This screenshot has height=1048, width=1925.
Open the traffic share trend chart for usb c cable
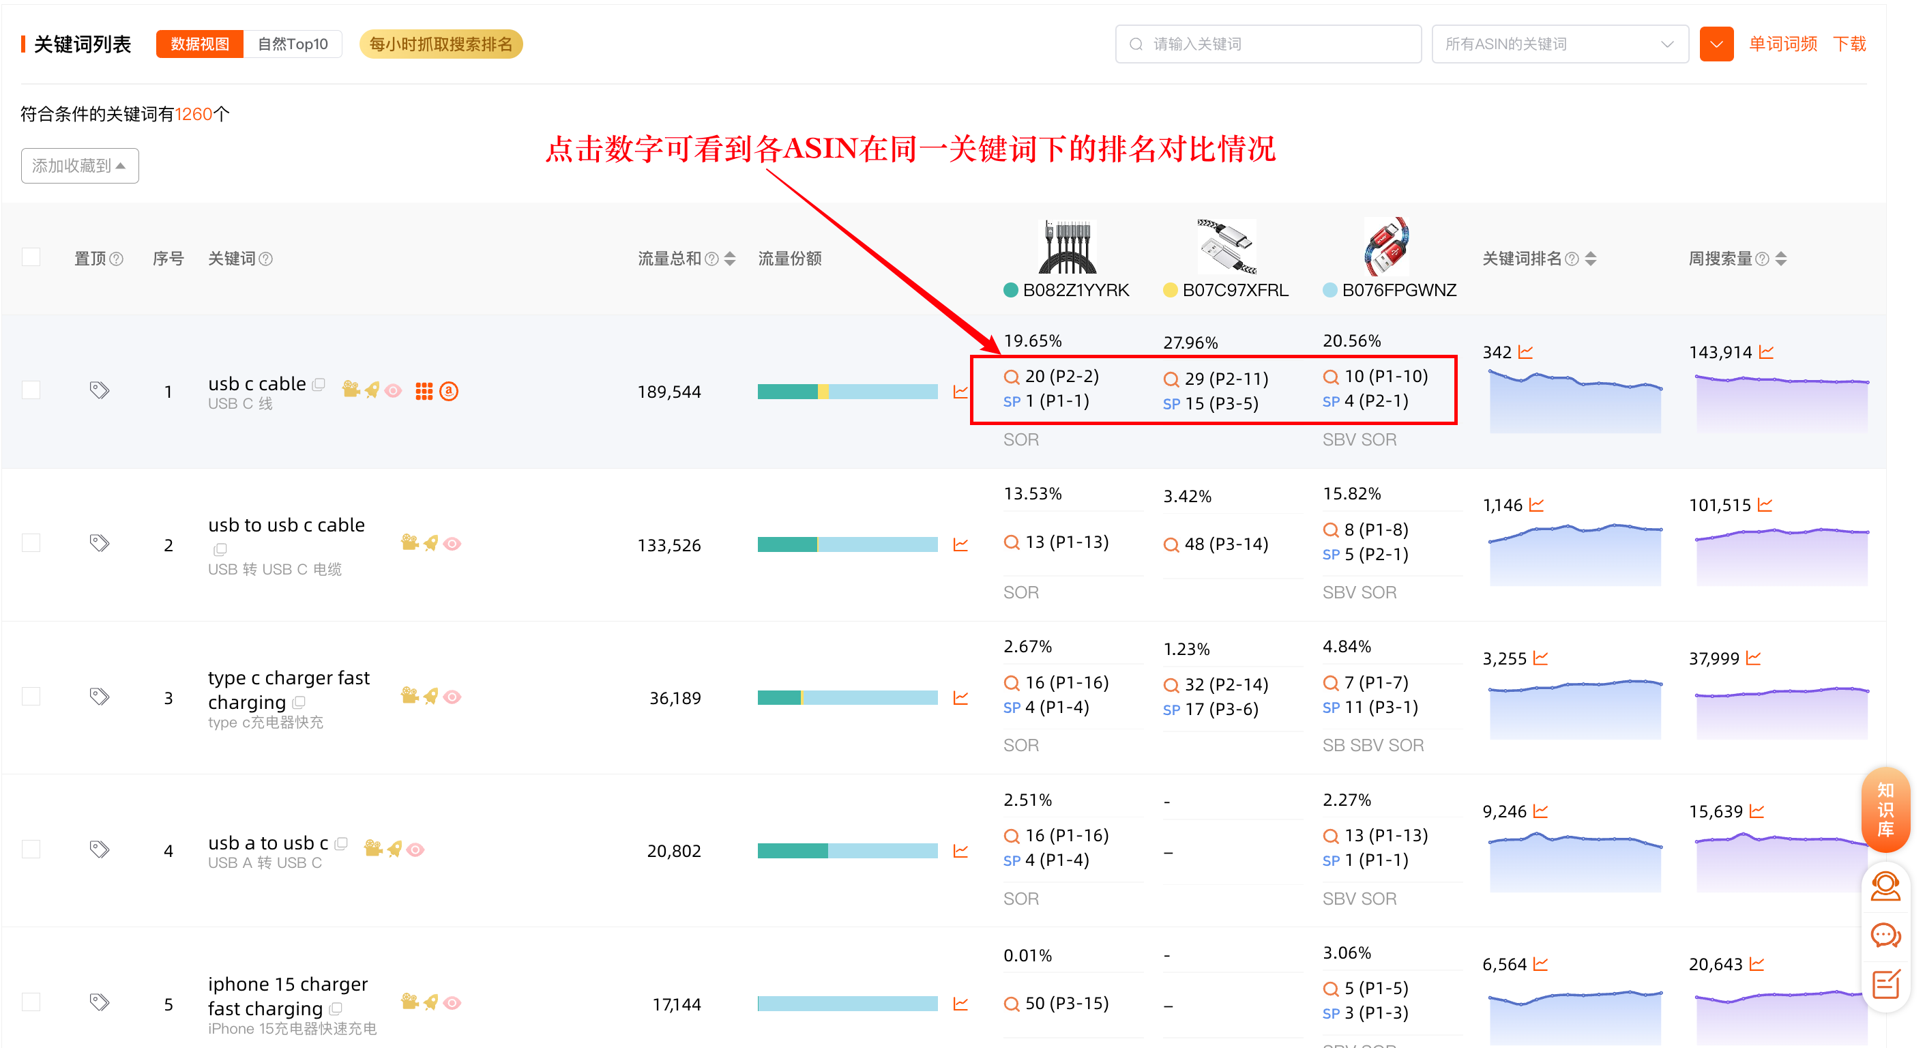coord(961,392)
